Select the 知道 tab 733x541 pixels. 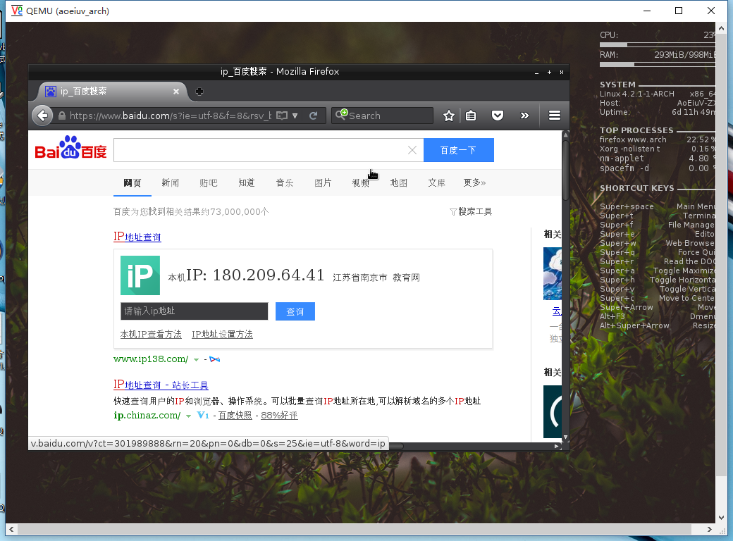tap(247, 182)
